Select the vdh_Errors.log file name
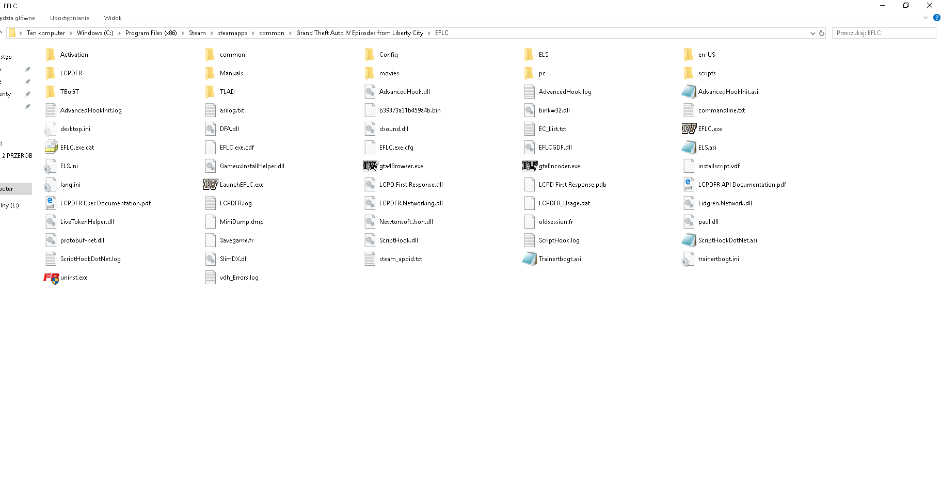This screenshot has height=503, width=941. pyautogui.click(x=239, y=278)
